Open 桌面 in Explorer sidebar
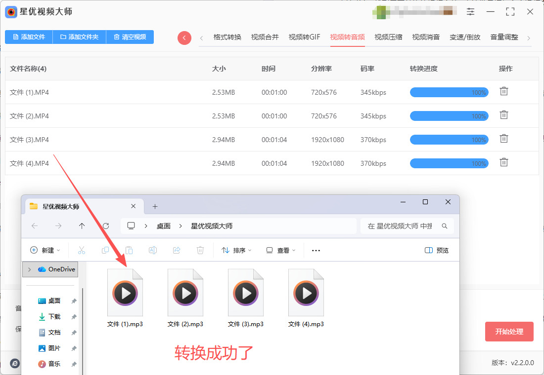This screenshot has height=375, width=544. (54, 301)
